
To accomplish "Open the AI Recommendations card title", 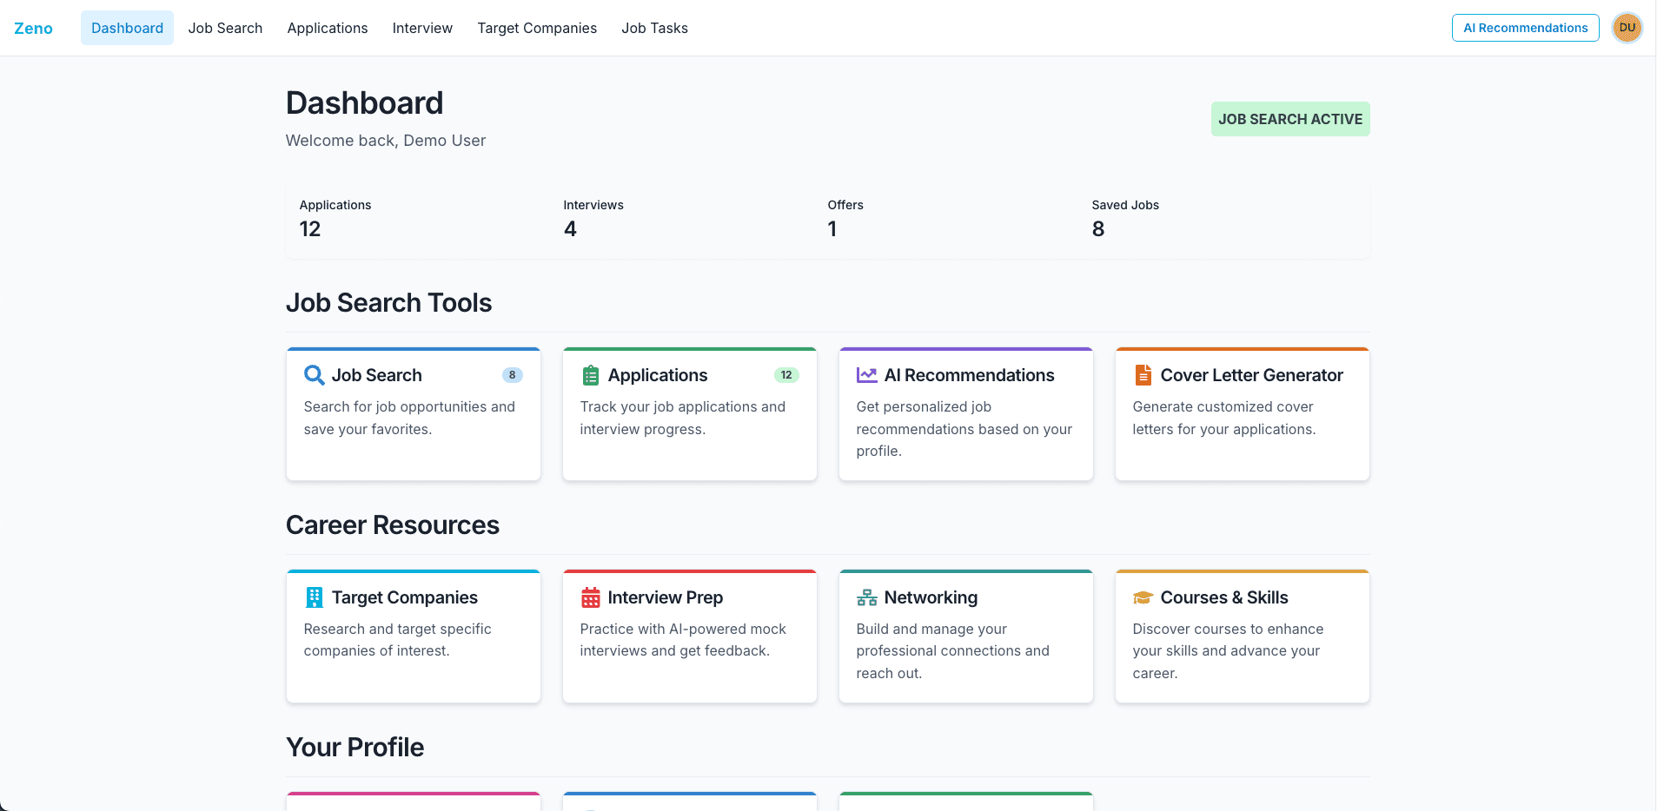I will [969, 375].
